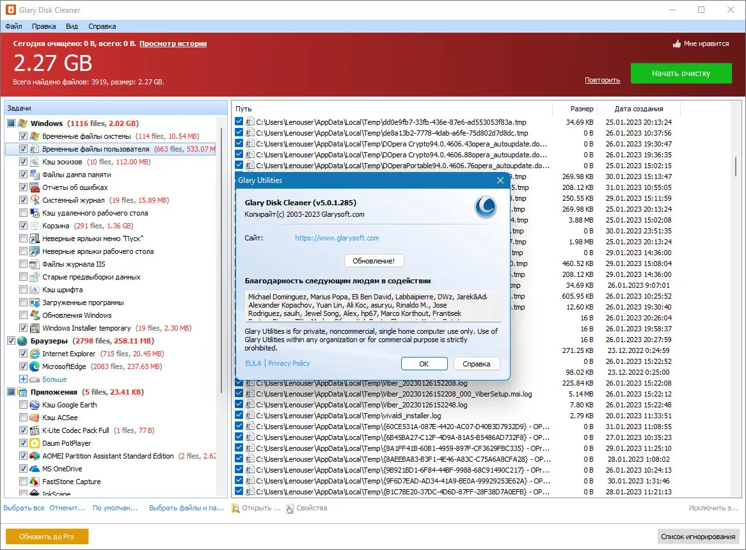Click the FastStone Capture icon
This screenshot has width=746, height=550.
pos(35,482)
